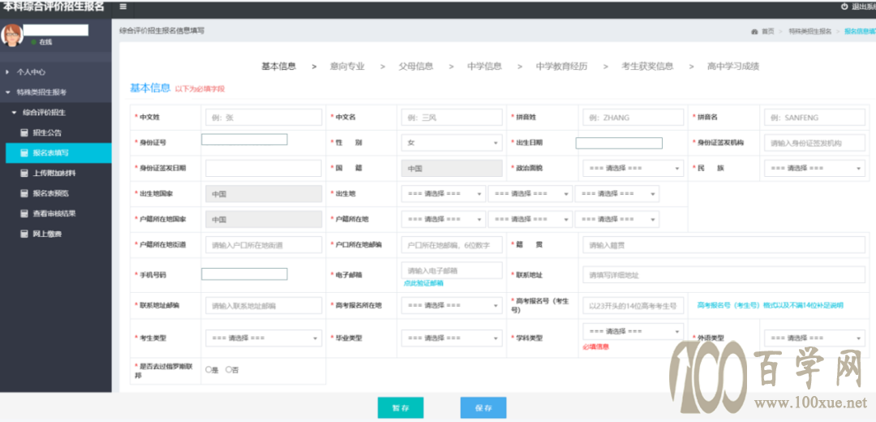Viewport: 876px width, 422px height.
Task: Open the 学科类型 dropdown
Action: [633, 331]
